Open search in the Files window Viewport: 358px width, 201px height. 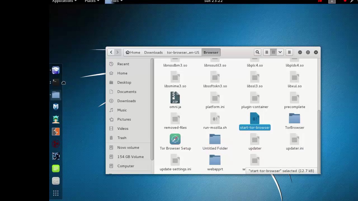tap(257, 52)
